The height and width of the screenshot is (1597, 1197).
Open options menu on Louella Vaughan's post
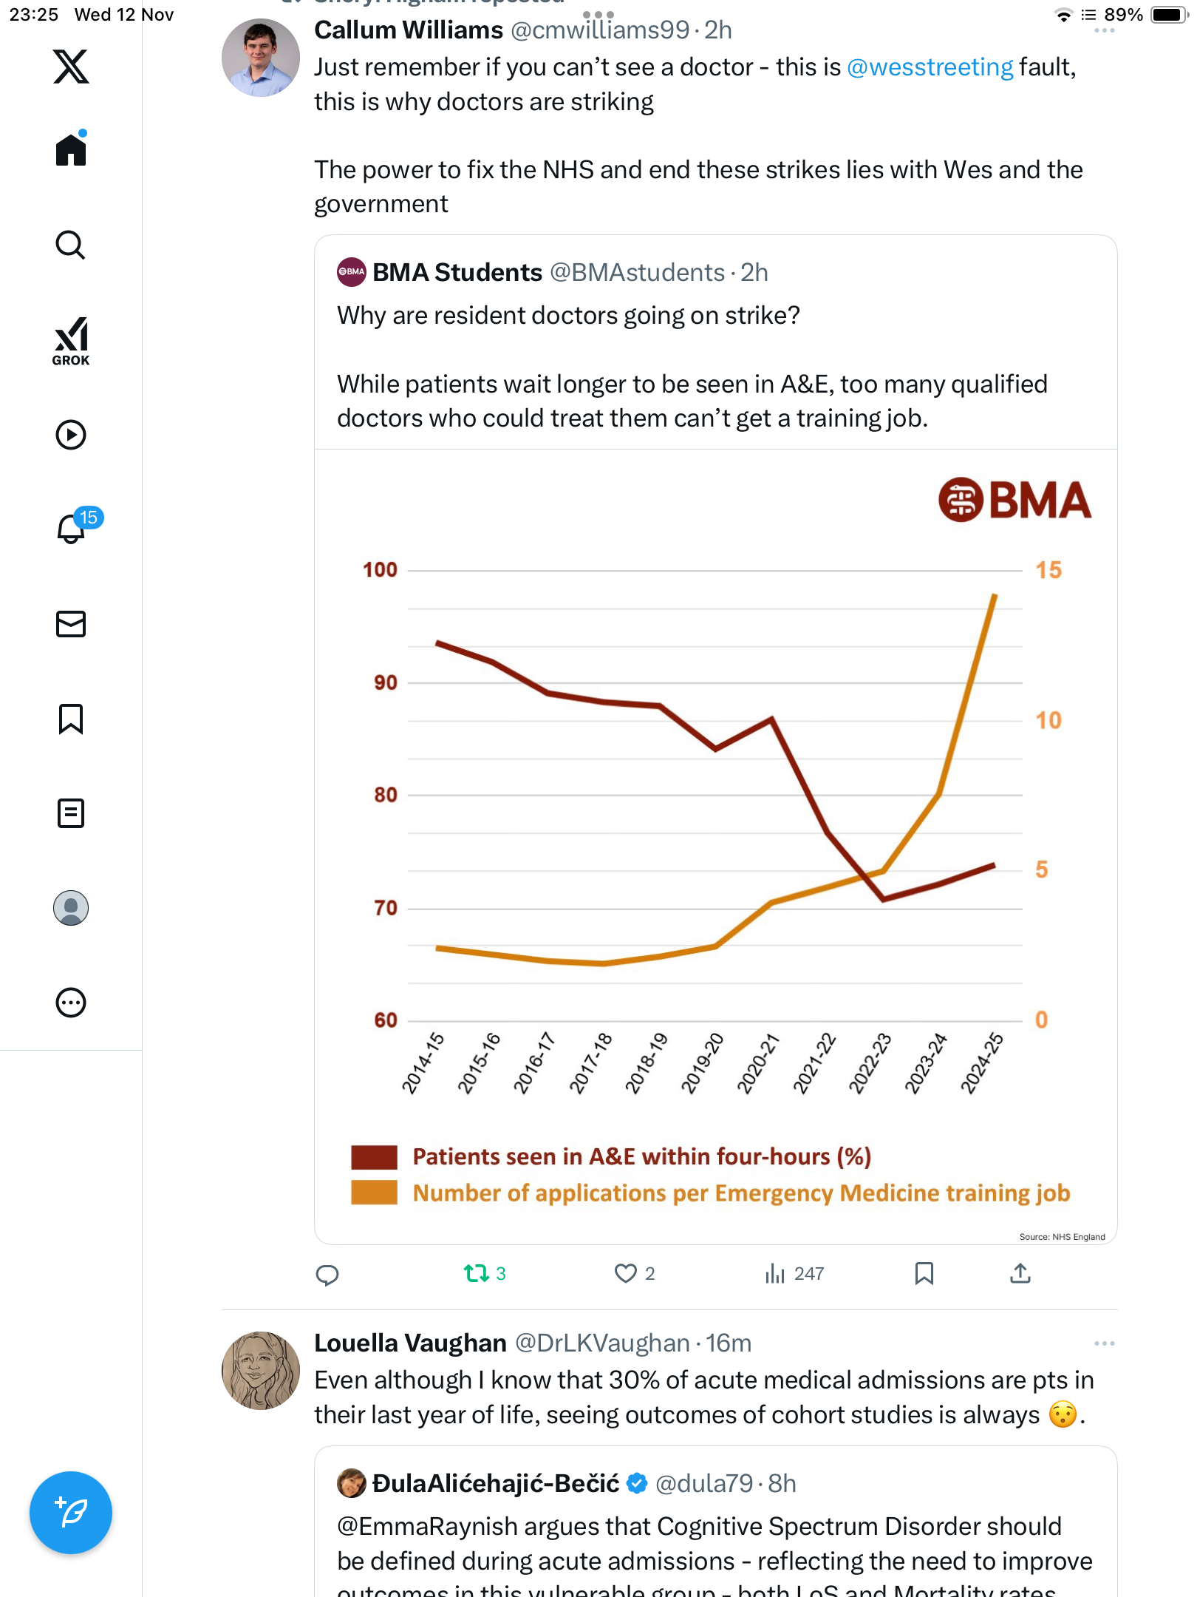pos(1104,1343)
